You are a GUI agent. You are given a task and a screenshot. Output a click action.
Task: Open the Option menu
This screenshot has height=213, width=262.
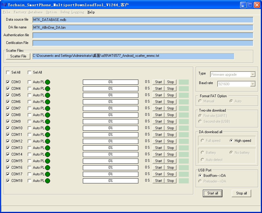coord(51,12)
